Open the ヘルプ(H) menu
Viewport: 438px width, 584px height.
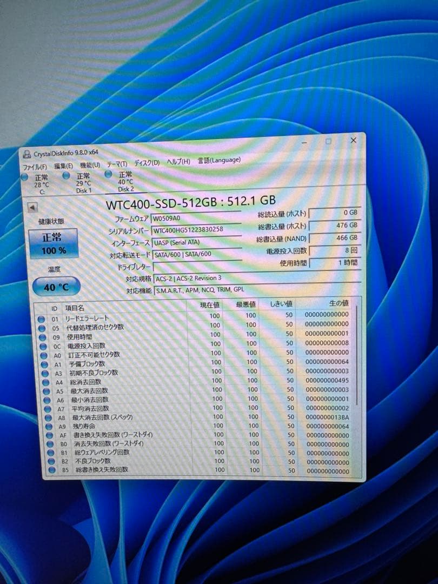(178, 162)
